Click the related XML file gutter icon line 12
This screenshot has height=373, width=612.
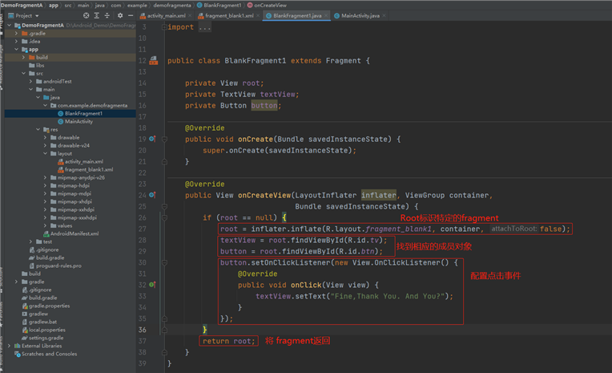tap(154, 60)
